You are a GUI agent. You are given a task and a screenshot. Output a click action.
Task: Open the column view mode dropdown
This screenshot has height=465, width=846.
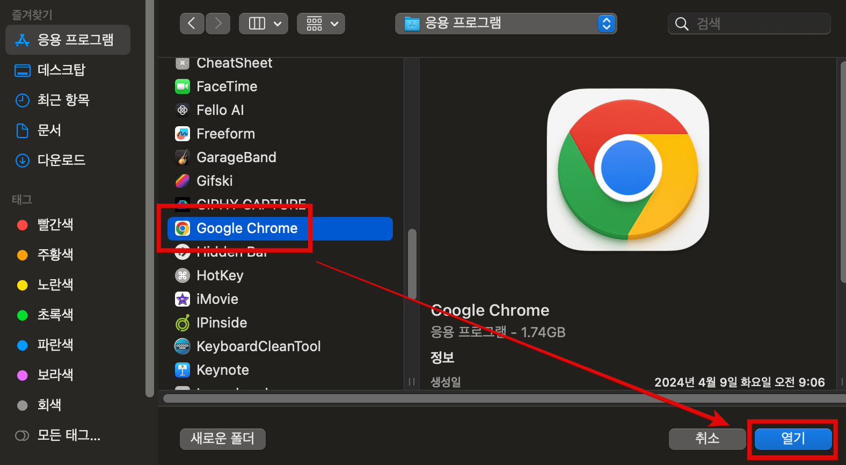pyautogui.click(x=264, y=24)
